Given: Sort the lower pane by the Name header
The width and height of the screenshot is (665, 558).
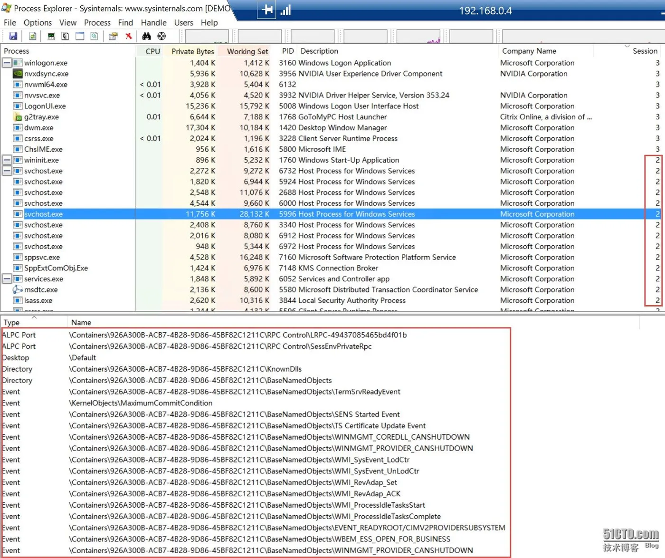Looking at the screenshot, I should point(354,322).
